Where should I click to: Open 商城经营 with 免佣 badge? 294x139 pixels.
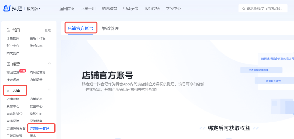pyautogui.click(x=13, y=72)
